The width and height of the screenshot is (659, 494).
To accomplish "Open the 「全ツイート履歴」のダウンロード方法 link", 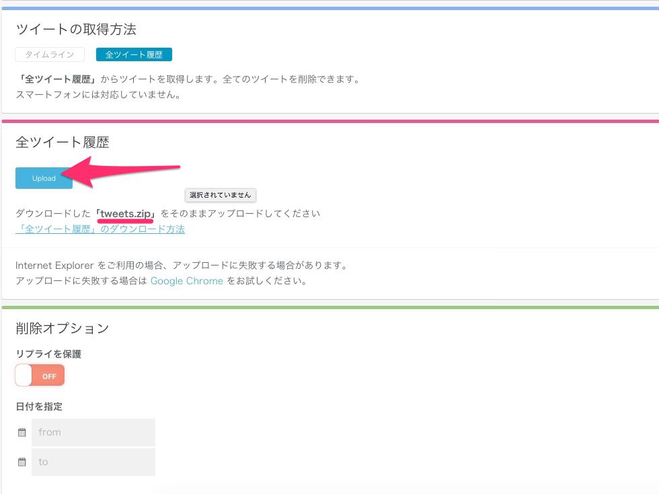I will [100, 229].
